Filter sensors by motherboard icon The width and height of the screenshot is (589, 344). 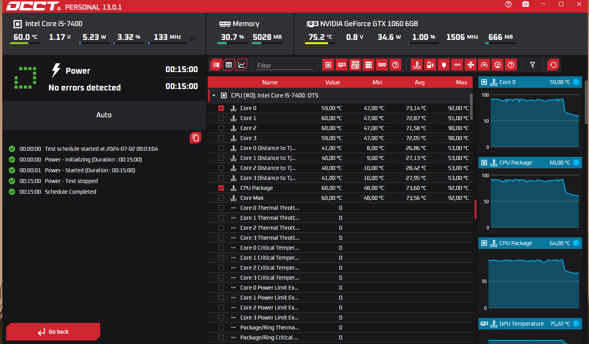[355, 65]
